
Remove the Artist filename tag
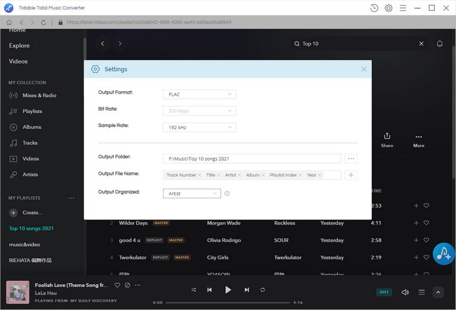239,175
